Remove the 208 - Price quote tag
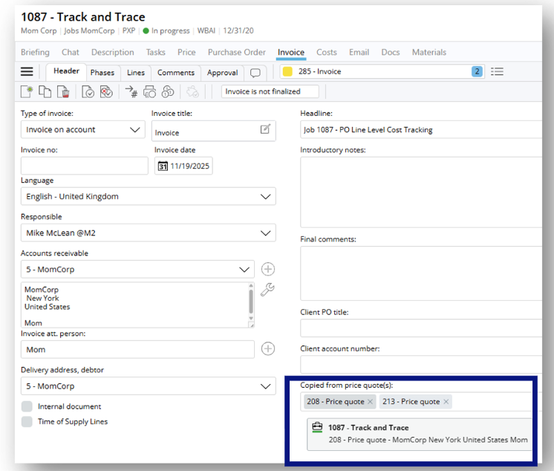The width and height of the screenshot is (554, 471). 371,402
